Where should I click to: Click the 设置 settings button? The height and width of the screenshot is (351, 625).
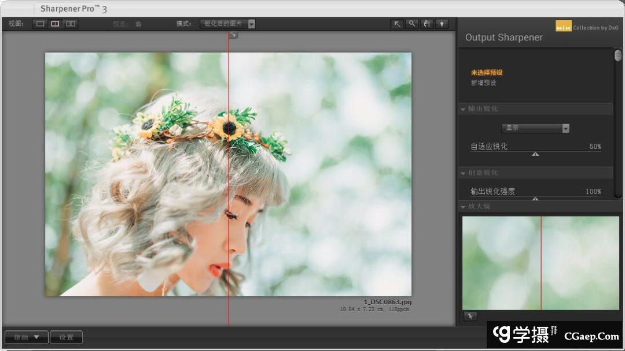click(x=67, y=337)
